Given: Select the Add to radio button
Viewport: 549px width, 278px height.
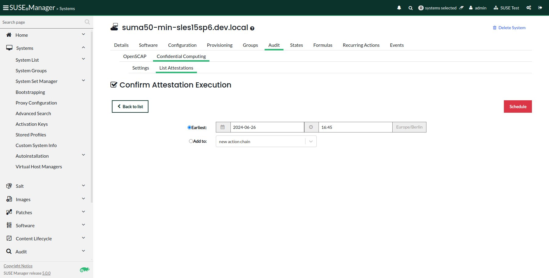Looking at the screenshot, I should coord(191,141).
